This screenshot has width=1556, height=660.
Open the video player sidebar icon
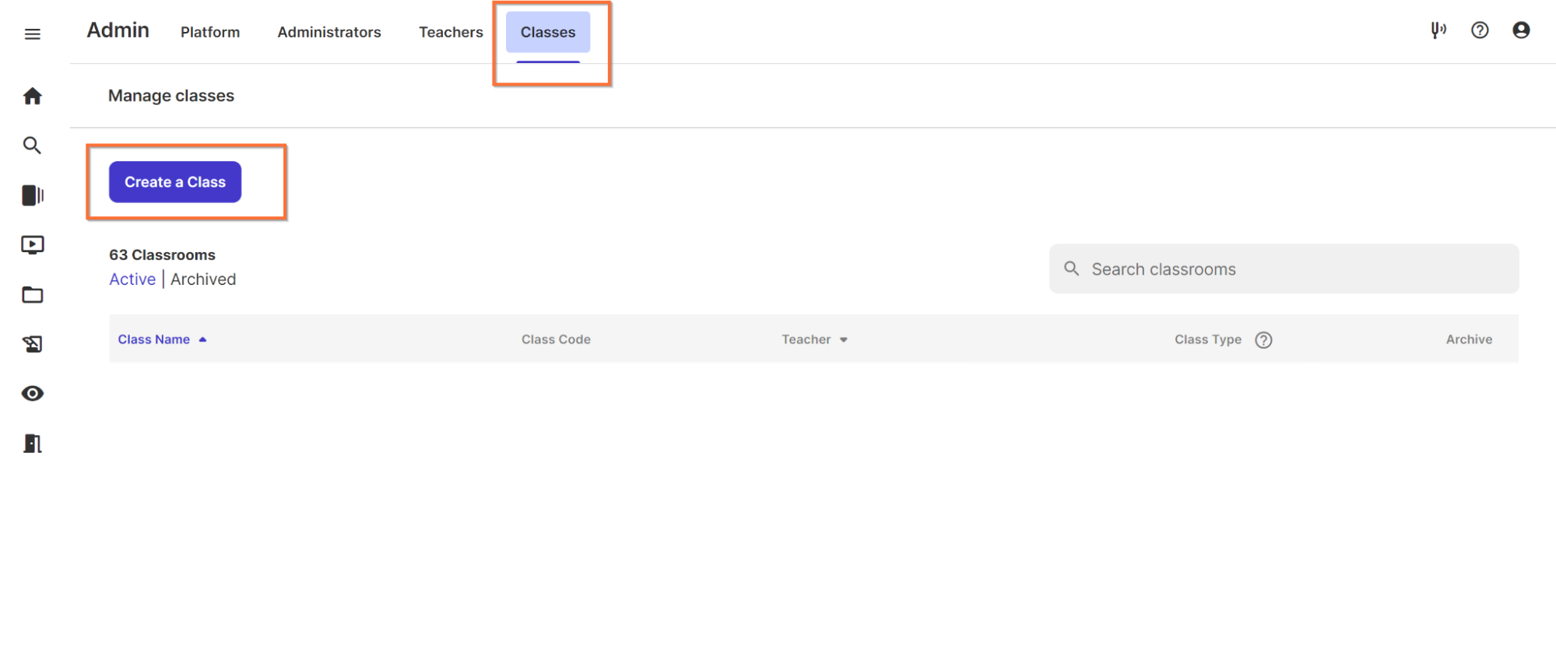click(x=32, y=245)
